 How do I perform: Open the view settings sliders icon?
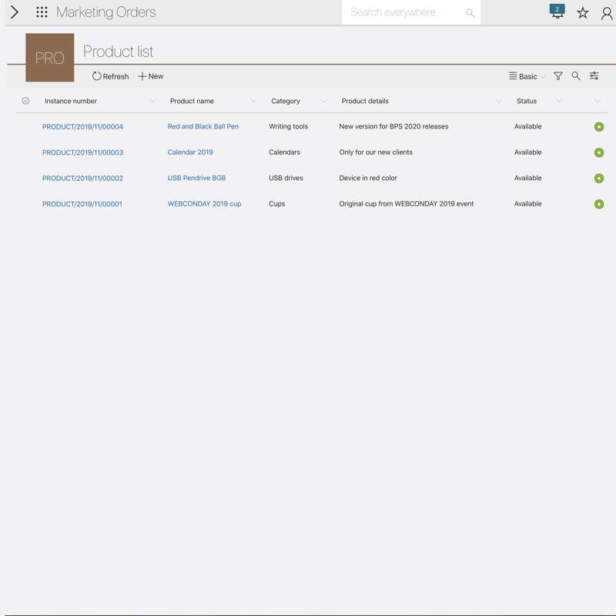point(594,76)
